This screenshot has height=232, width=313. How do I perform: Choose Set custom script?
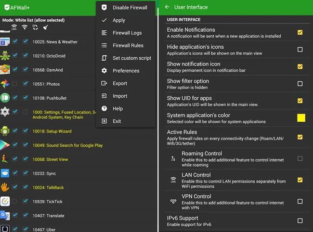pos(126,58)
